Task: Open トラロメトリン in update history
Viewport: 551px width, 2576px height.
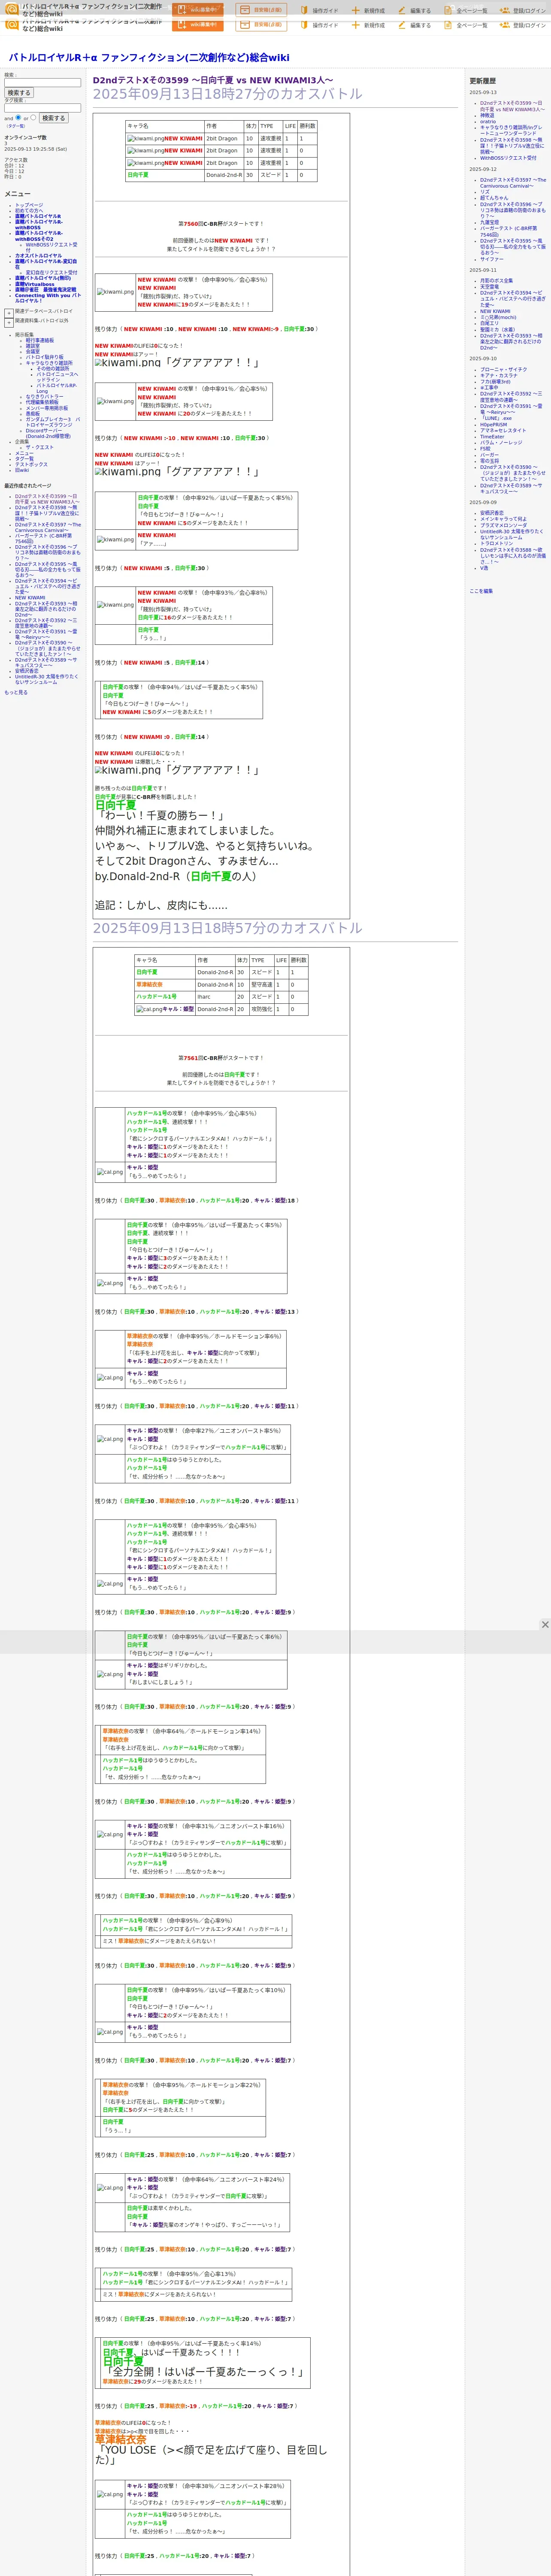Action: coord(496,543)
